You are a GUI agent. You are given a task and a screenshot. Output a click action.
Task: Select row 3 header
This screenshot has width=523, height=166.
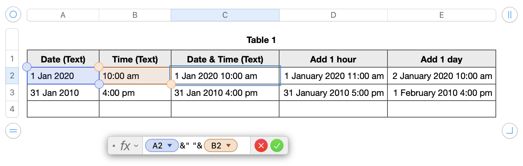pyautogui.click(x=12, y=93)
